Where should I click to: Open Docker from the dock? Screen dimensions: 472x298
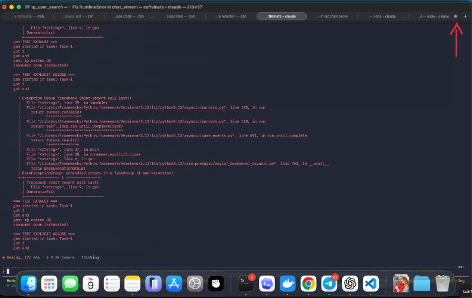[x=287, y=283]
